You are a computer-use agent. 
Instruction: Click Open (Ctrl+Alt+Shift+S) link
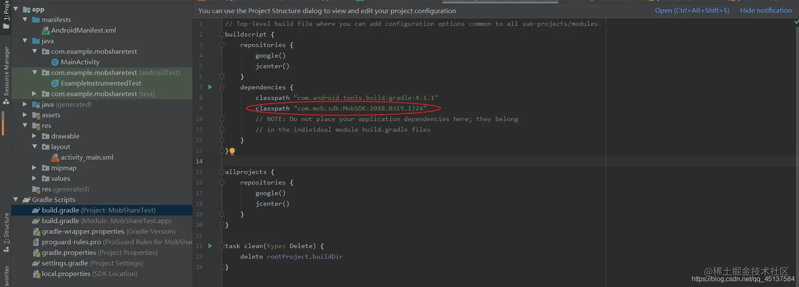point(692,11)
